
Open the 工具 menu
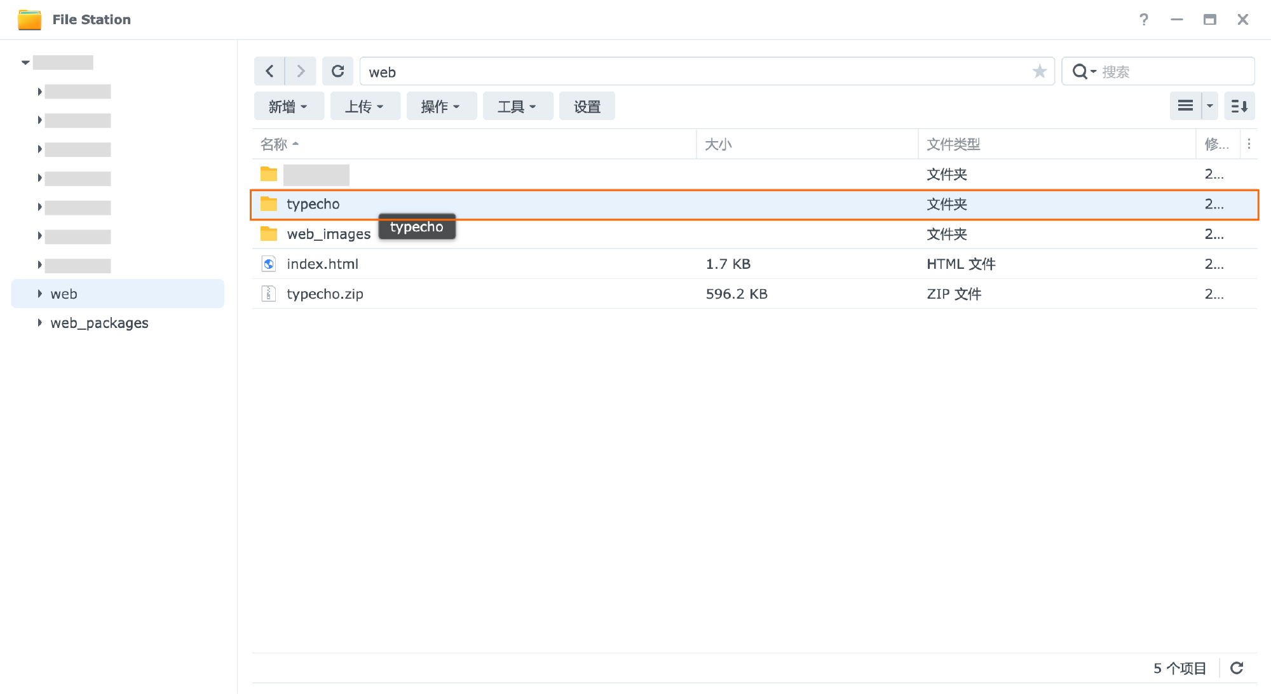click(x=517, y=106)
